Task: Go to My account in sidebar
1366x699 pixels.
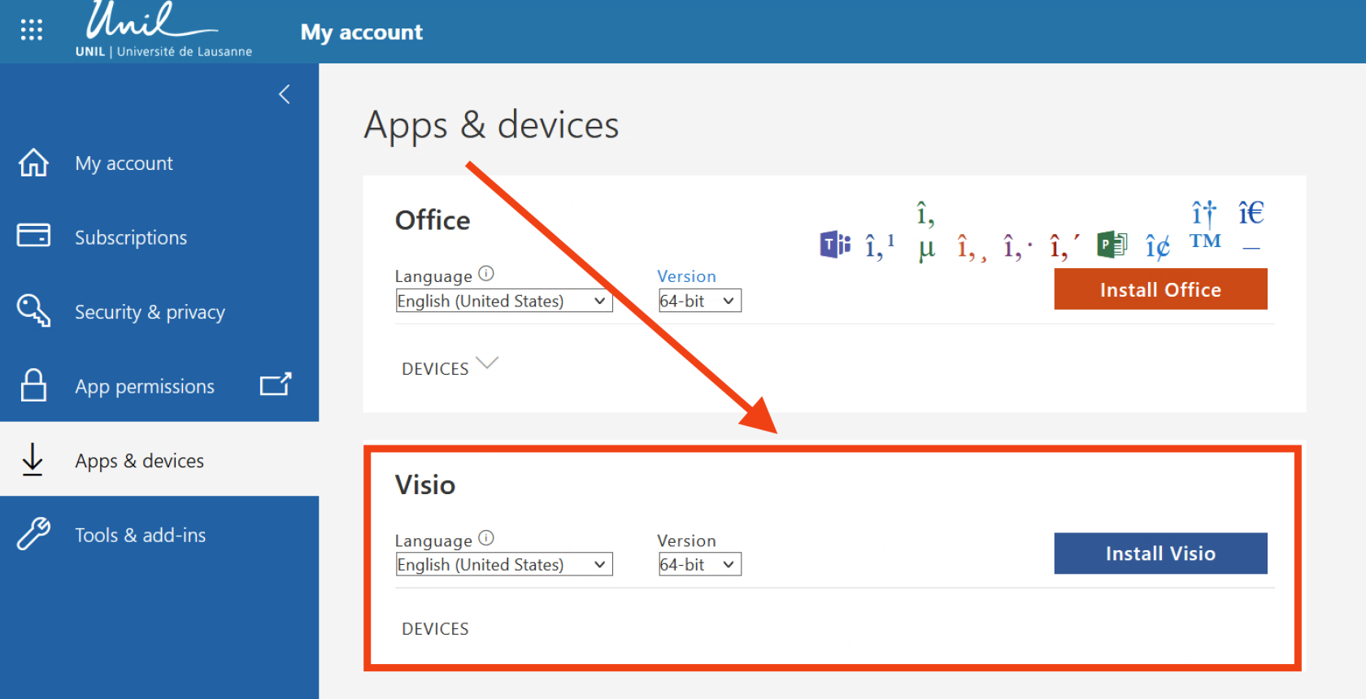Action: [x=124, y=163]
